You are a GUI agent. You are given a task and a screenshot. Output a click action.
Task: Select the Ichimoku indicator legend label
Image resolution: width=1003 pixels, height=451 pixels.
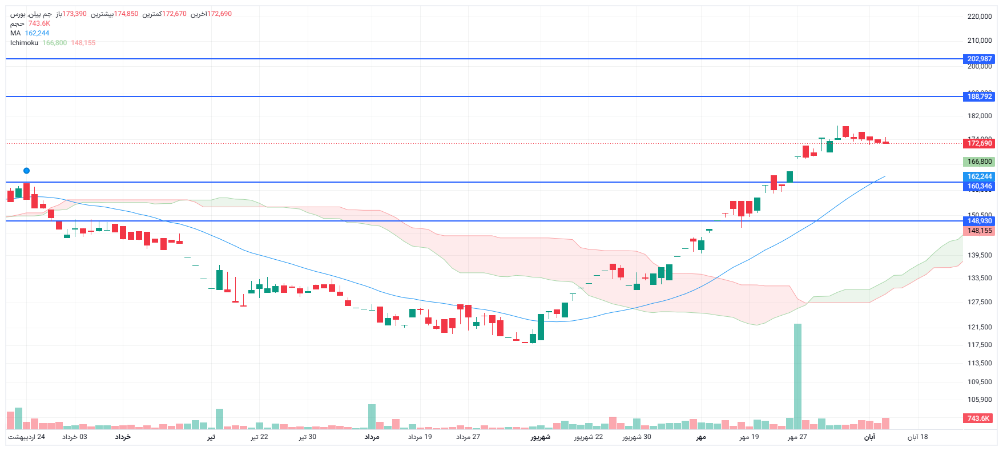24,43
